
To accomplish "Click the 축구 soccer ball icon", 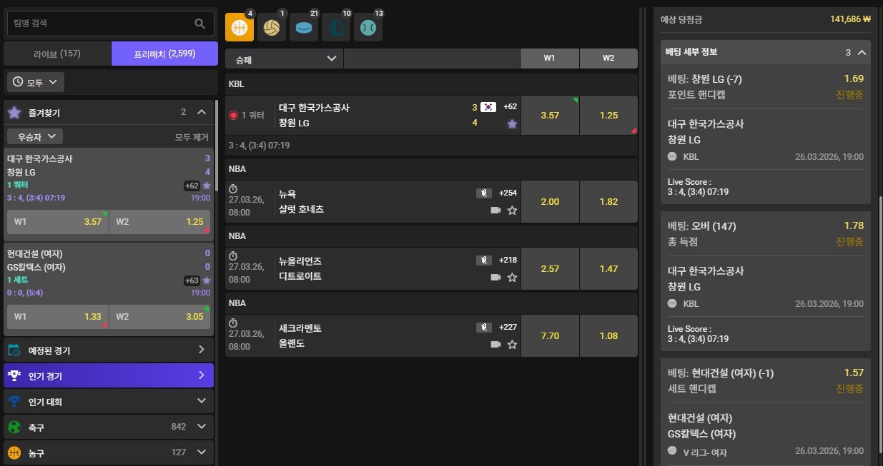I will click(x=14, y=427).
